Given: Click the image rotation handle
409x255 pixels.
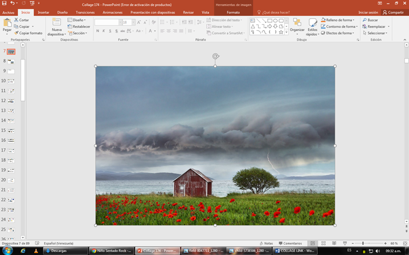Looking at the screenshot, I should 215,56.
